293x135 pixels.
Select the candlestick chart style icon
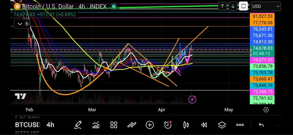[186, 125]
